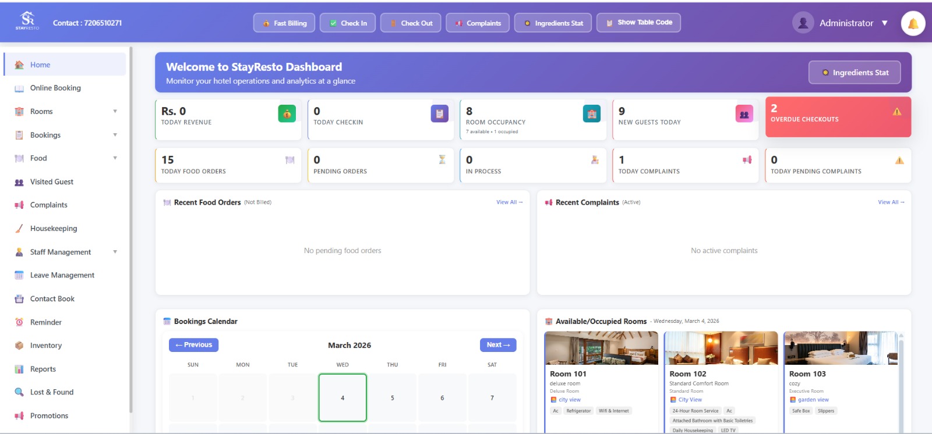Click the Reminder alarm clock icon
This screenshot has width=932, height=434.
(x=19, y=322)
